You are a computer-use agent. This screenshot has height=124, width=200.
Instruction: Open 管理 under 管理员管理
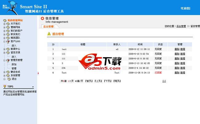click(14, 68)
